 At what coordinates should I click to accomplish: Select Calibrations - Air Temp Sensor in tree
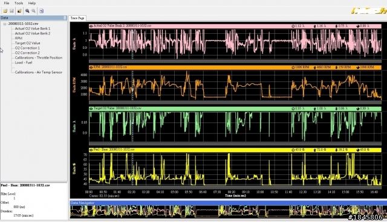click(39, 72)
